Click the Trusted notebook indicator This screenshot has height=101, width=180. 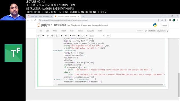tap(139, 31)
